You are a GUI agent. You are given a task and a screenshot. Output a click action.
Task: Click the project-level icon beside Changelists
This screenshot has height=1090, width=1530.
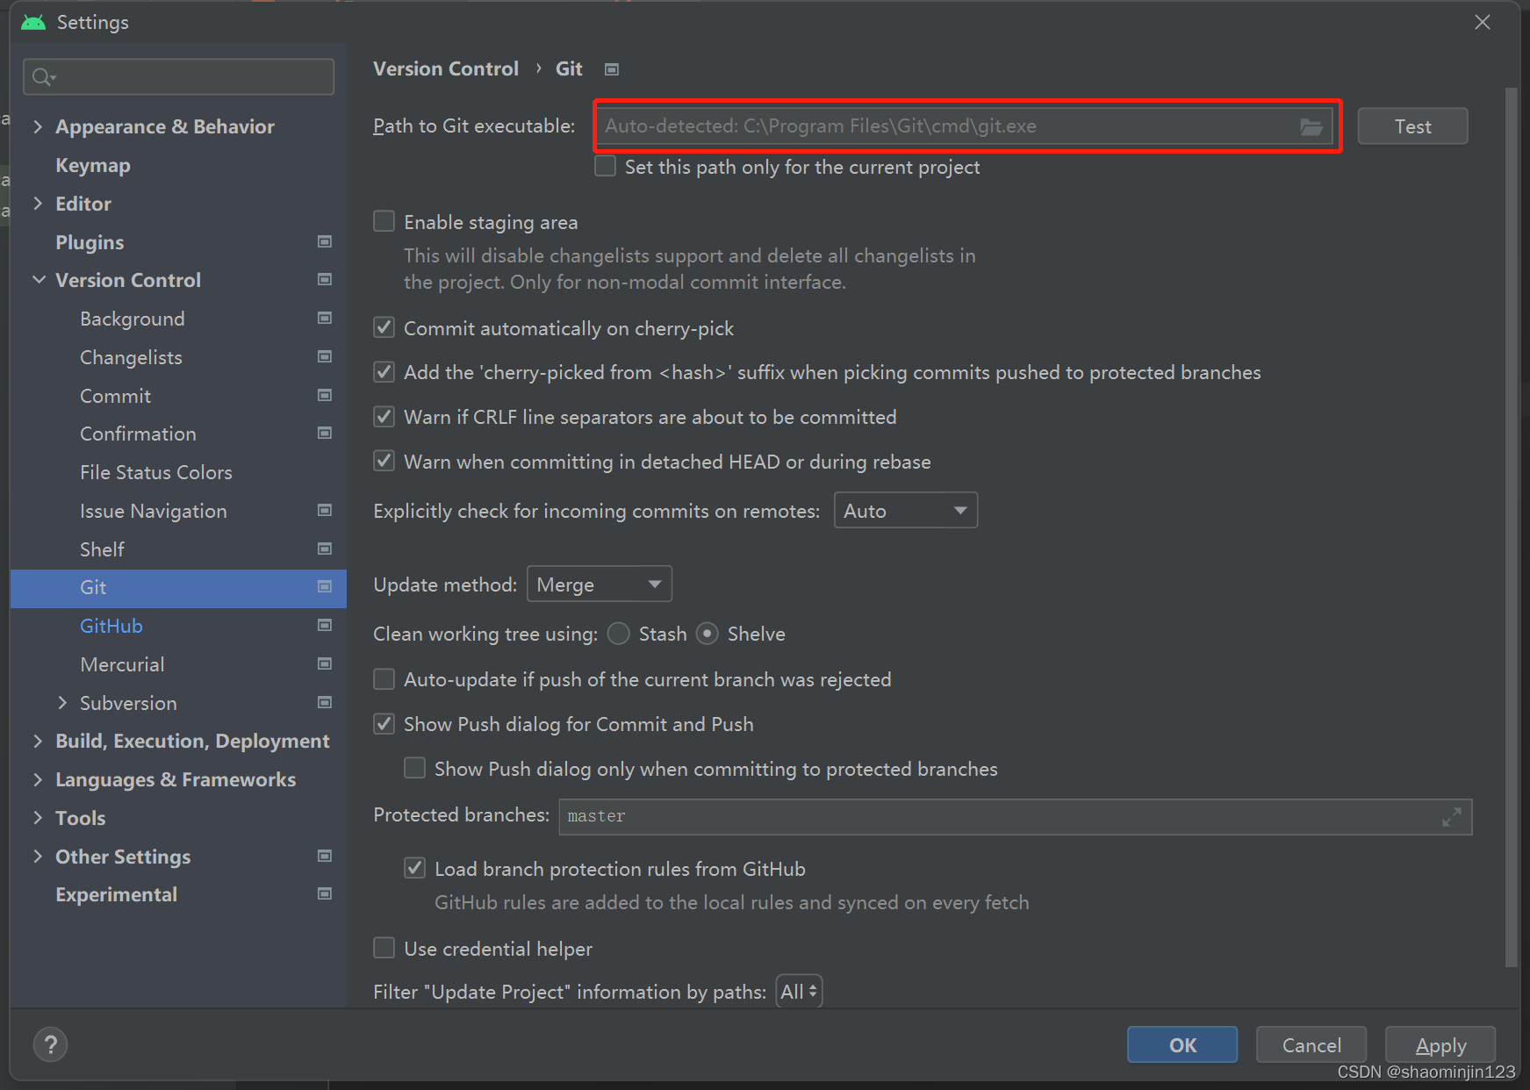point(325,356)
